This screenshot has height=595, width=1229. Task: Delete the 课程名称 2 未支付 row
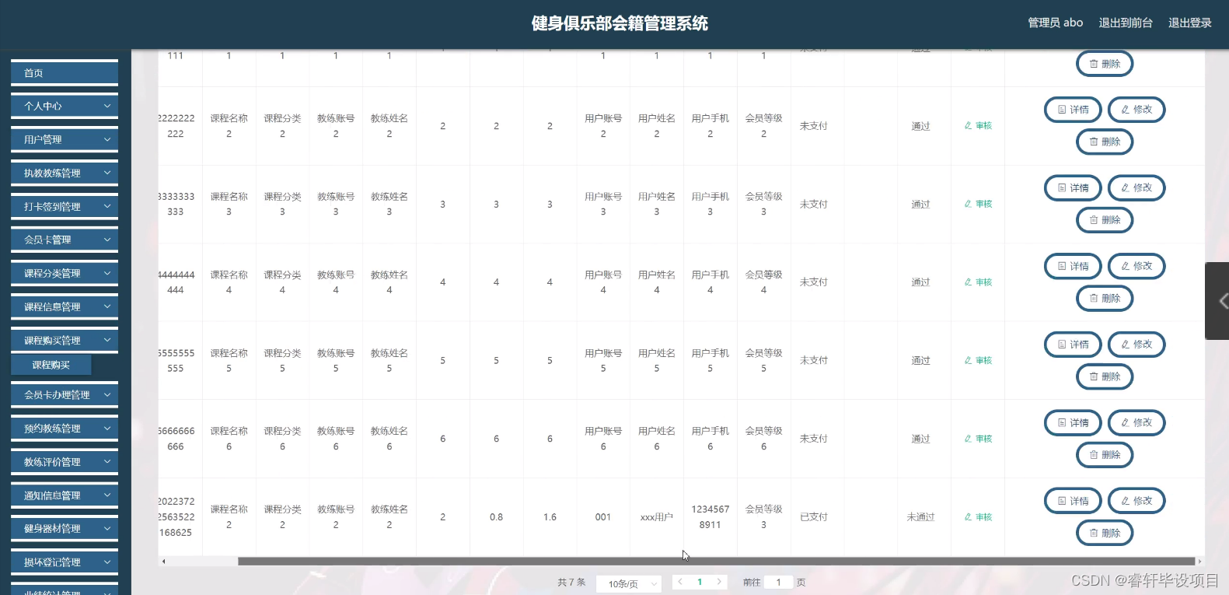(1105, 142)
